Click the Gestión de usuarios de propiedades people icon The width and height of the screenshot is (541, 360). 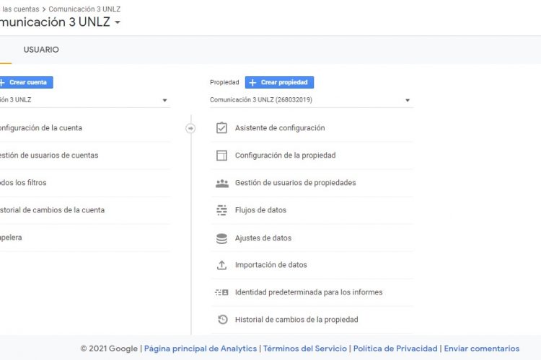coord(222,184)
